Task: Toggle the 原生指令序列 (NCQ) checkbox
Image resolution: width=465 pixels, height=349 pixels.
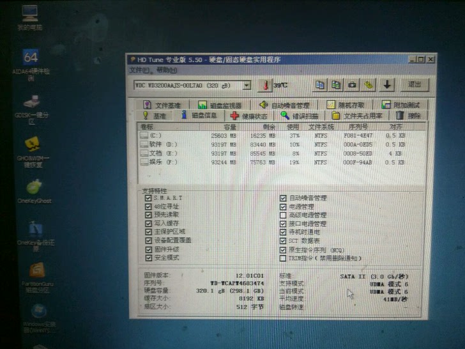Action: 283,250
